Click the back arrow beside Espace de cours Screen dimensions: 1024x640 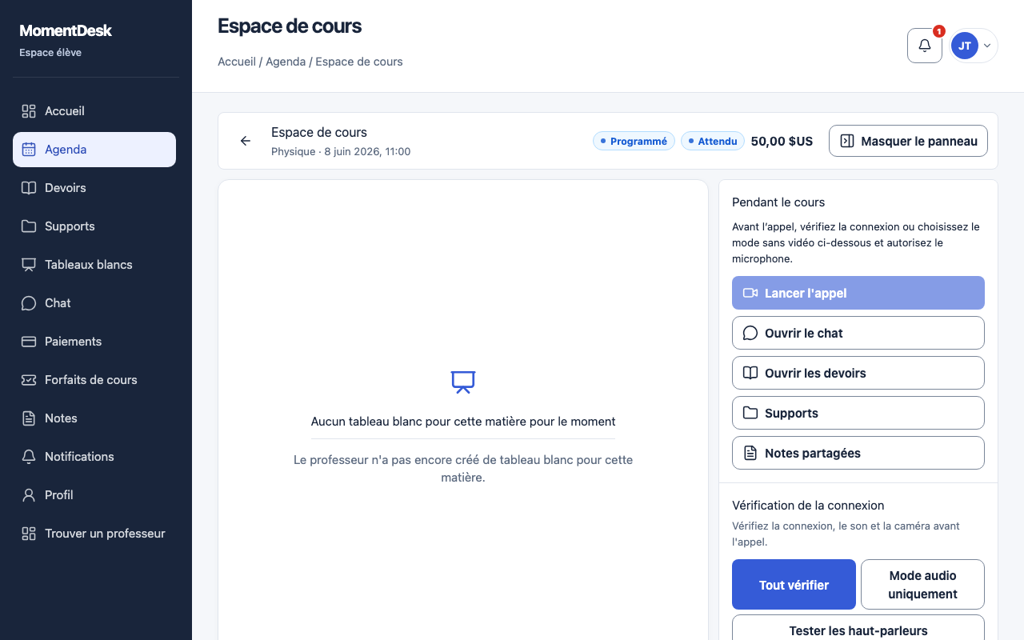246,141
